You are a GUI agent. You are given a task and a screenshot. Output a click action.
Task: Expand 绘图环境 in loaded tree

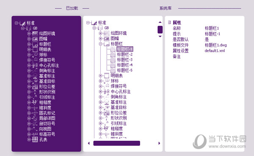point(29,33)
